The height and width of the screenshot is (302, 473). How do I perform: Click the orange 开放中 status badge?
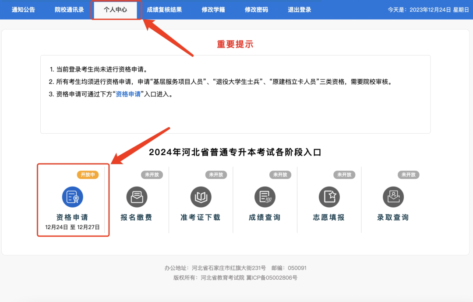click(88, 174)
